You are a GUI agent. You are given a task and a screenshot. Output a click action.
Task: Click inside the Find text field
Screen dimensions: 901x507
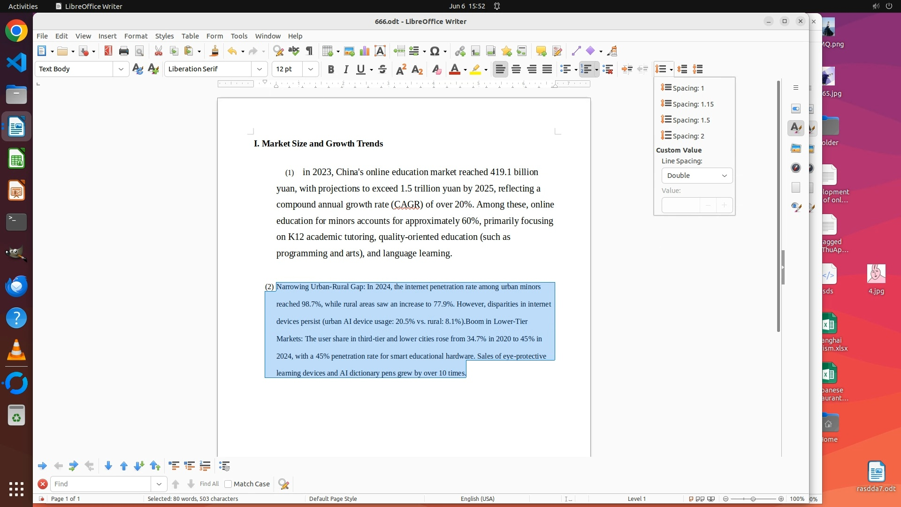[x=101, y=484]
